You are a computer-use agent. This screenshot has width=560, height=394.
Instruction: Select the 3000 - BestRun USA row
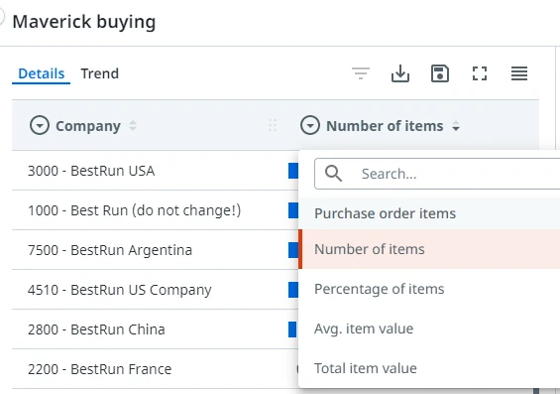coord(155,171)
